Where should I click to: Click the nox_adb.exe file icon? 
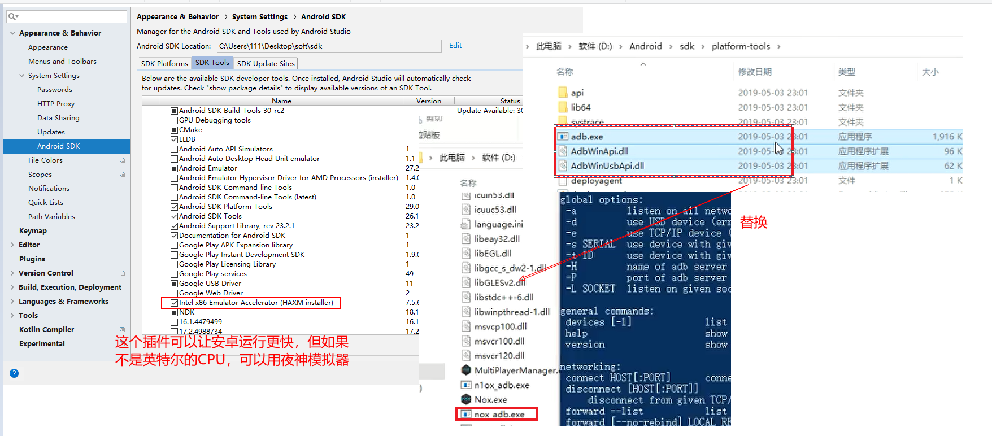click(466, 414)
